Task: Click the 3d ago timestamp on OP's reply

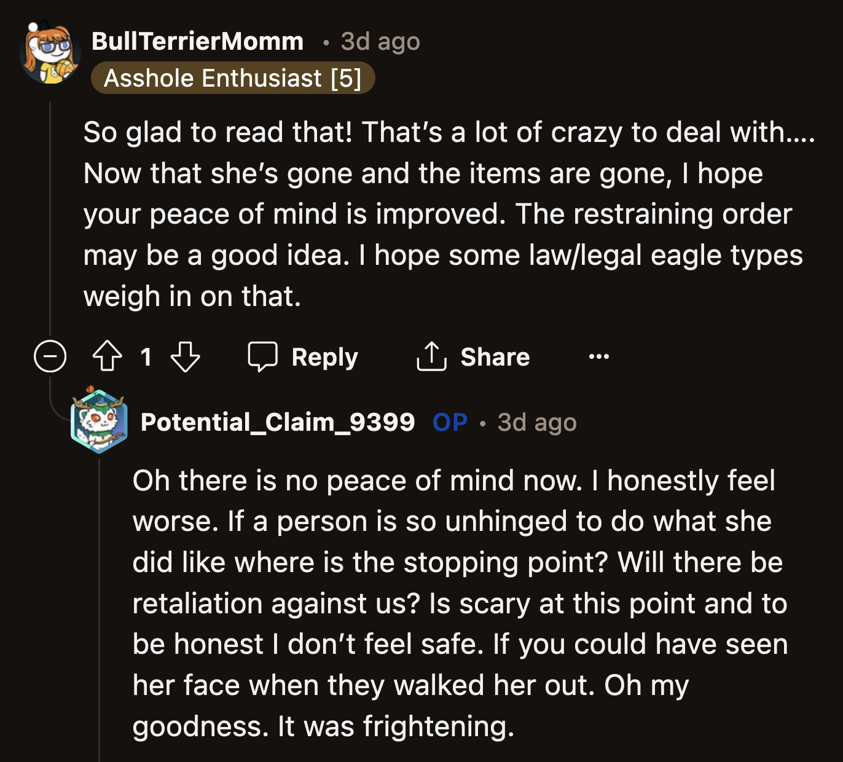Action: (536, 422)
